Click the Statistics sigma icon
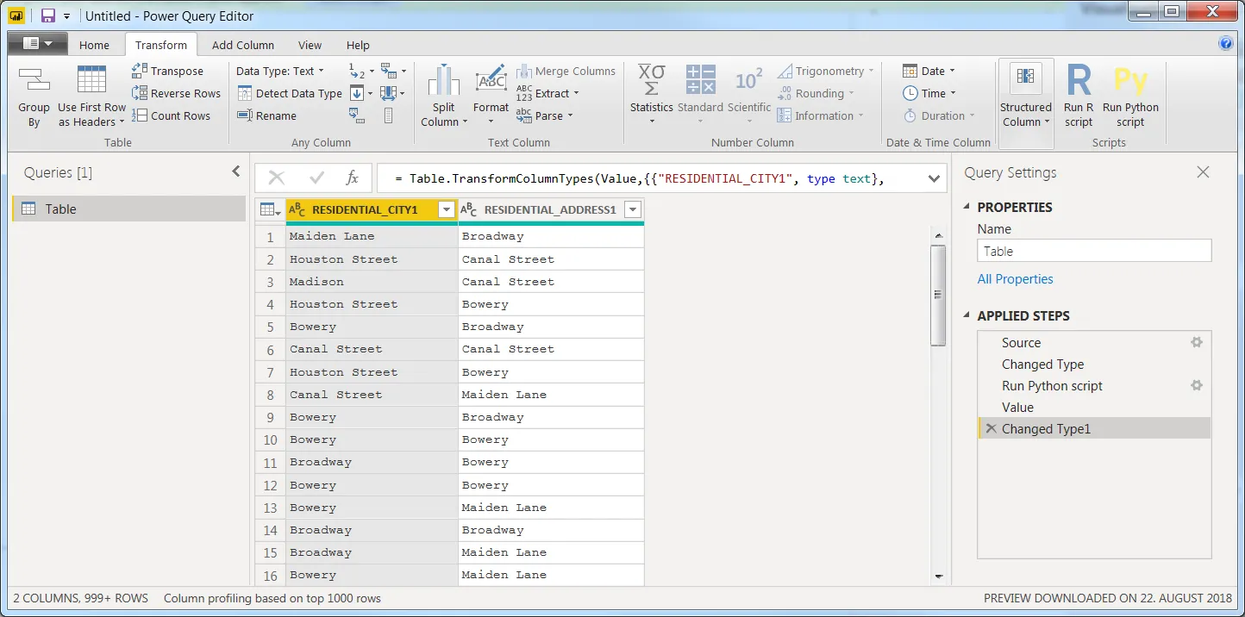 [651, 81]
